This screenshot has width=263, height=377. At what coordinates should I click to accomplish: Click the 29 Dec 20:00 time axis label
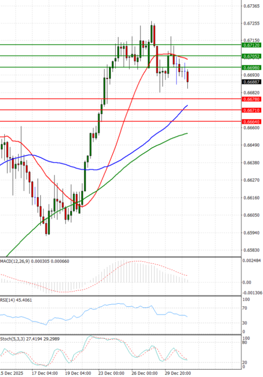[x=178, y=373]
